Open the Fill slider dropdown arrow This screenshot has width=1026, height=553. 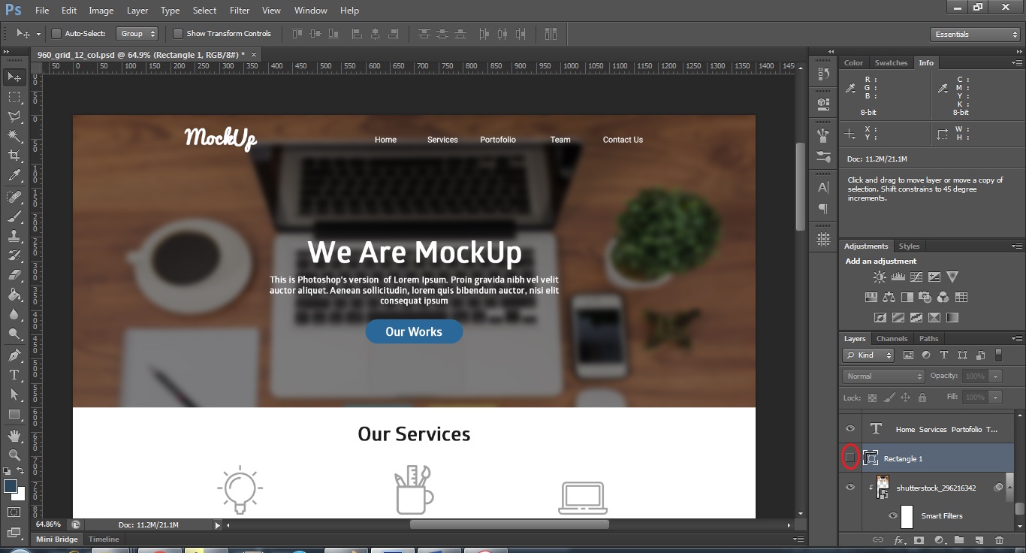[x=996, y=397]
